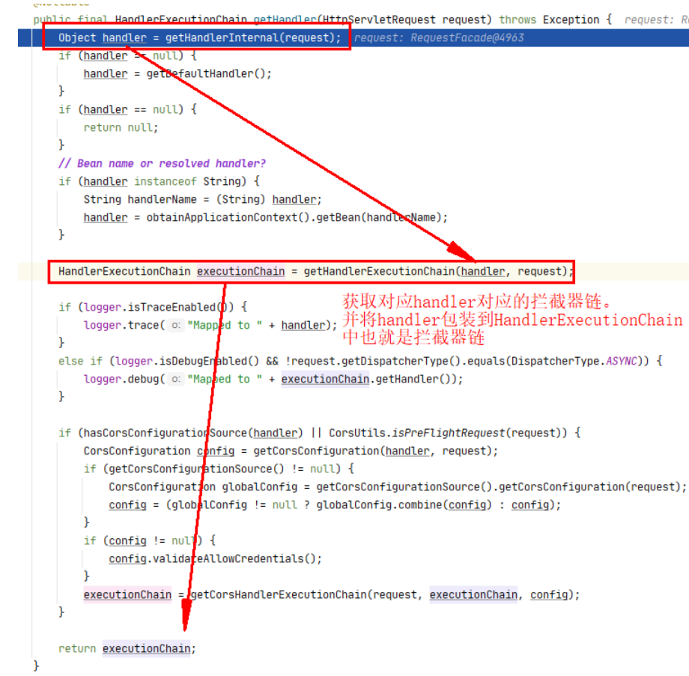Click CorsUtils.isPreFlightRequest(request) call

(448, 433)
